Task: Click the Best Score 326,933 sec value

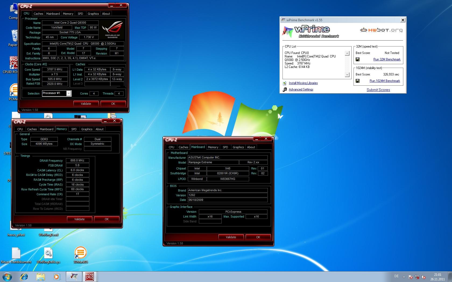Action: click(391, 74)
